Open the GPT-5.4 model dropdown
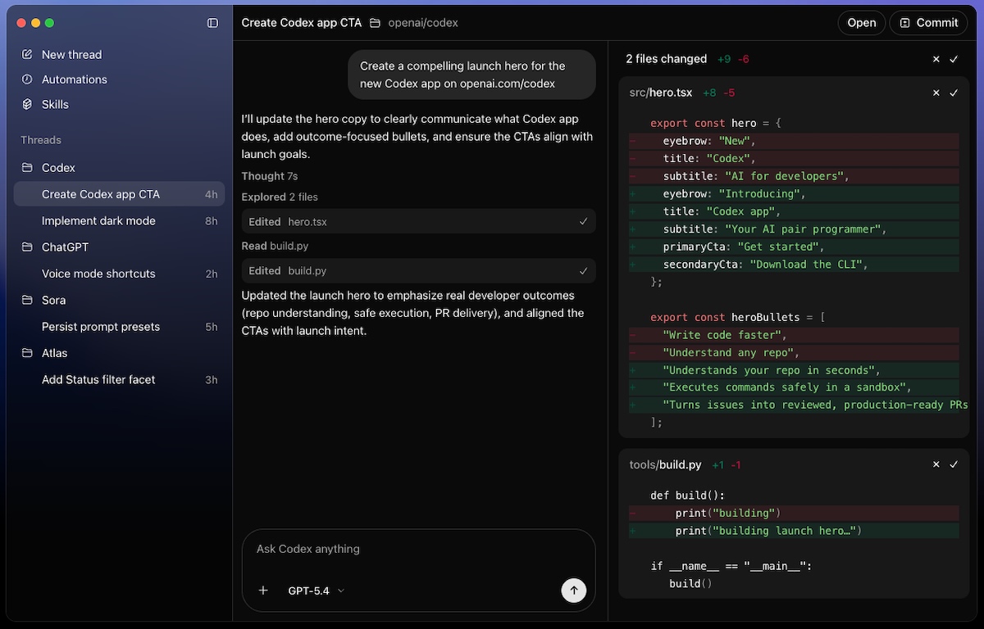Viewport: 984px width, 629px height. pos(316,591)
